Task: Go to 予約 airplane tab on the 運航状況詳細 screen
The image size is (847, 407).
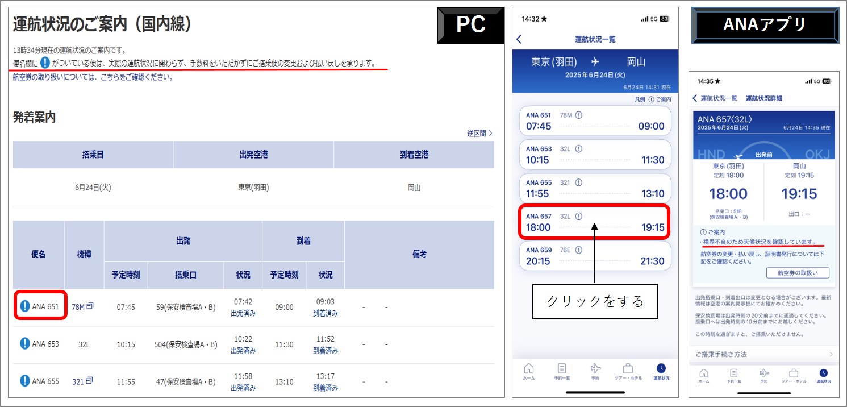Action: [x=764, y=376]
